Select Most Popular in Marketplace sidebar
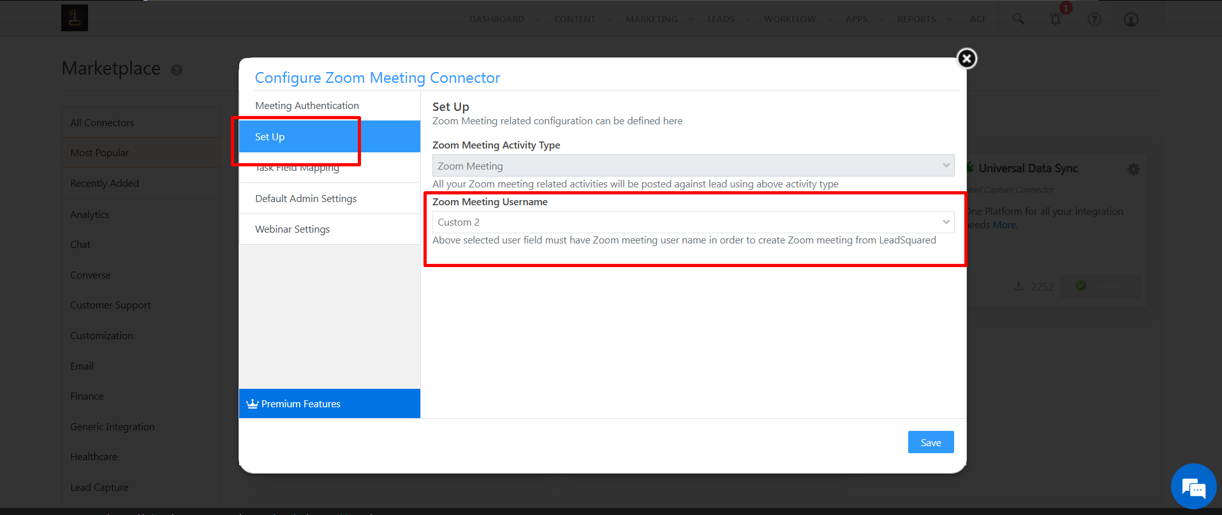 point(141,153)
